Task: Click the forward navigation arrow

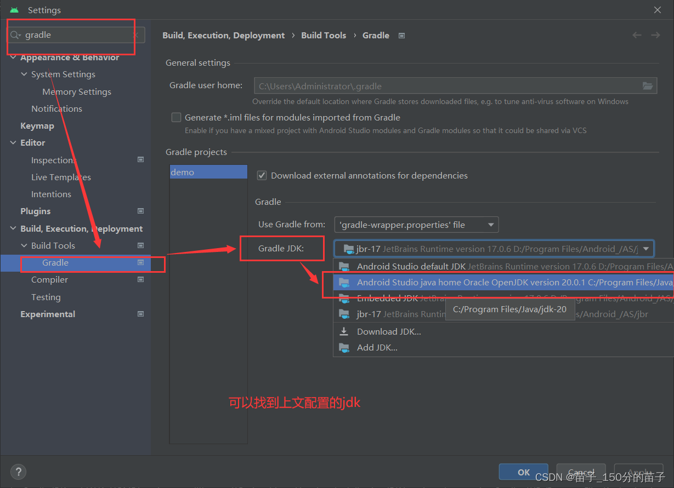Action: pyautogui.click(x=655, y=35)
